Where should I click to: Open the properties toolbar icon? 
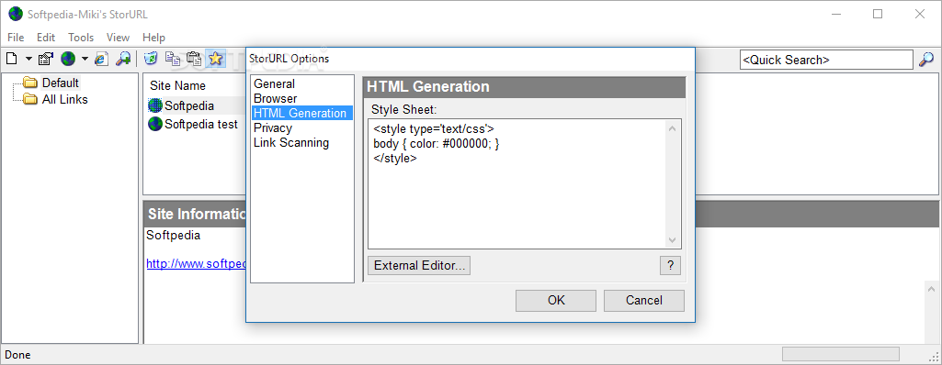(x=46, y=59)
